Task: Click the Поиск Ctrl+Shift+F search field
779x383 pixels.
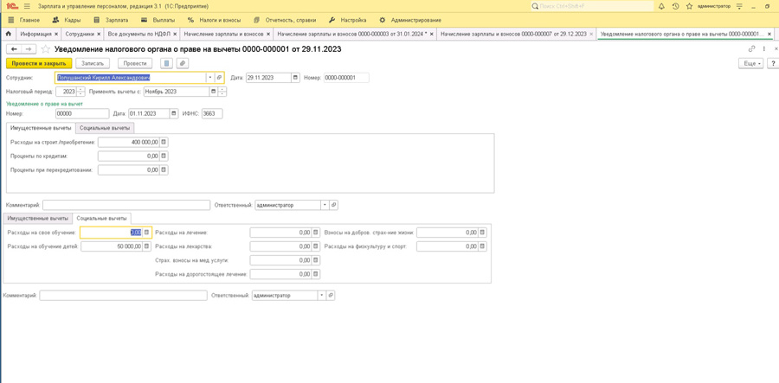Action: (591, 6)
